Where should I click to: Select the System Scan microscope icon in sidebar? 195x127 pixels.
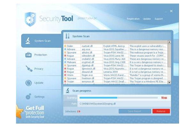(28, 41)
